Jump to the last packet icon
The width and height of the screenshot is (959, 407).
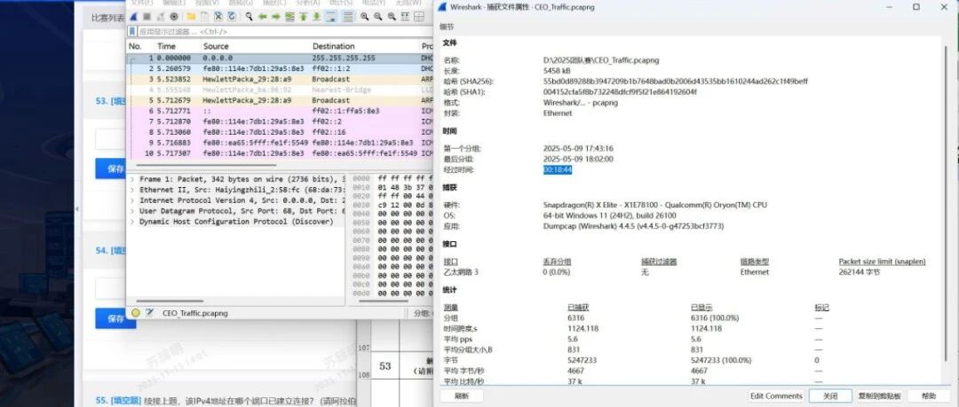(317, 17)
